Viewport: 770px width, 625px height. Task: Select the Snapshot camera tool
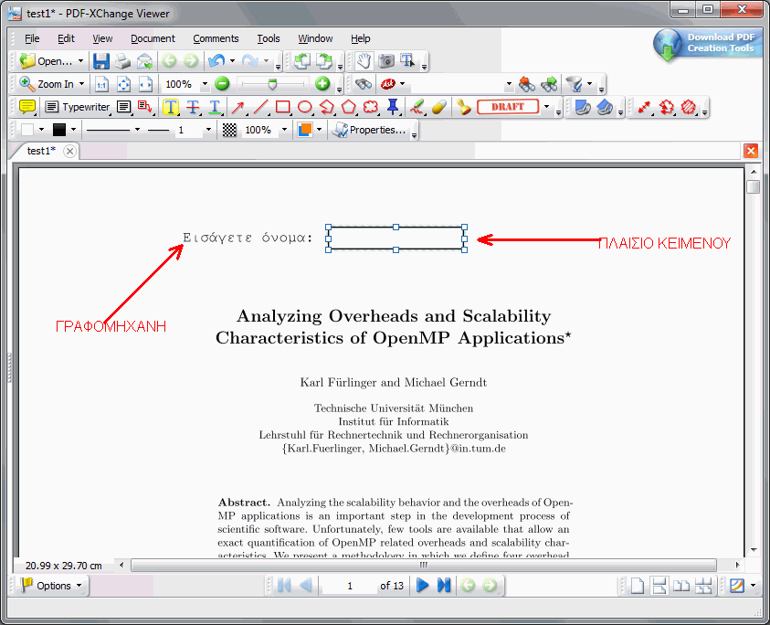coord(386,61)
